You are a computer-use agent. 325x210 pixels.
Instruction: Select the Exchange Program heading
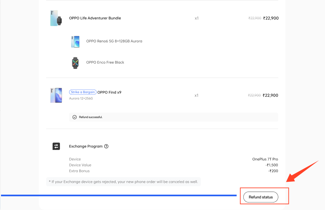point(86,146)
